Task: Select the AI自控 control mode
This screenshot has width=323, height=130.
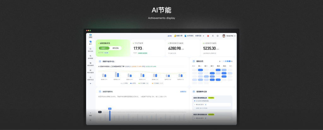Action: [x=104, y=48]
